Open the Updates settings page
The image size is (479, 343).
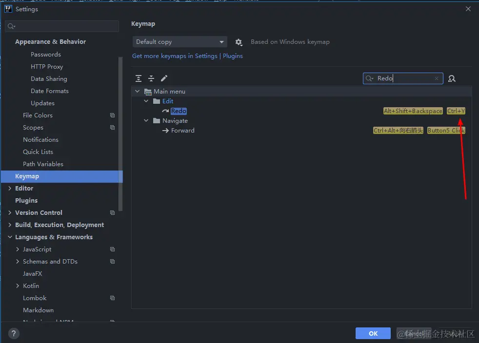click(43, 103)
